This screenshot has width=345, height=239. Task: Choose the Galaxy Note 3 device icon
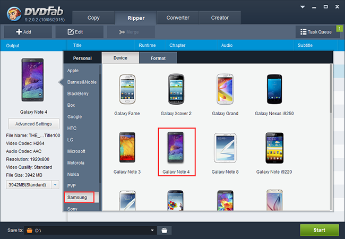tap(127, 148)
